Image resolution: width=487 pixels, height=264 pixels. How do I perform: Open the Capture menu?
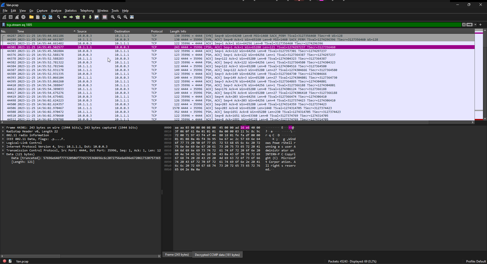(x=42, y=11)
